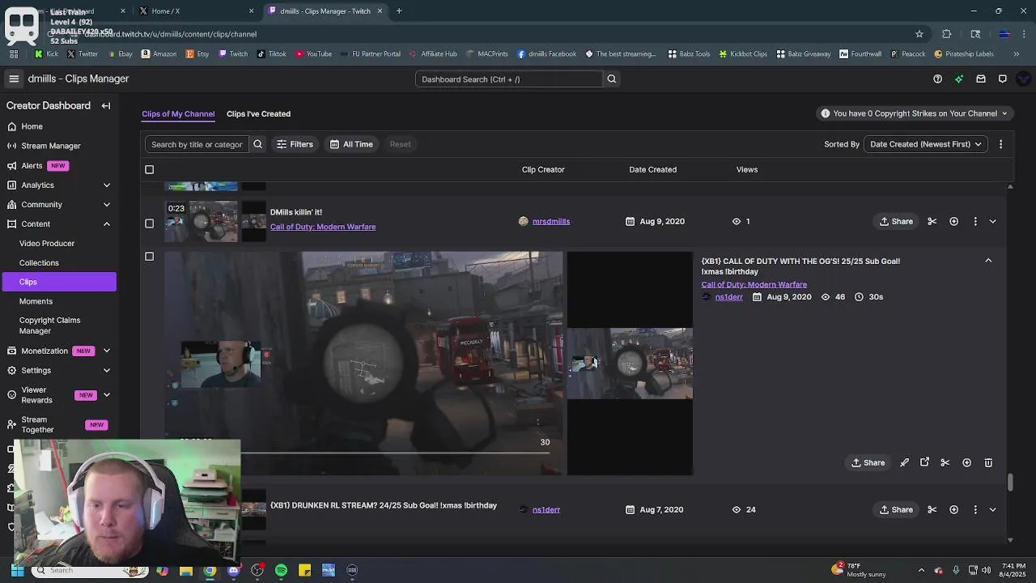Open Call of Duty: Modern Warfare link in expanded clip
The height and width of the screenshot is (583, 1036).
coord(754,285)
